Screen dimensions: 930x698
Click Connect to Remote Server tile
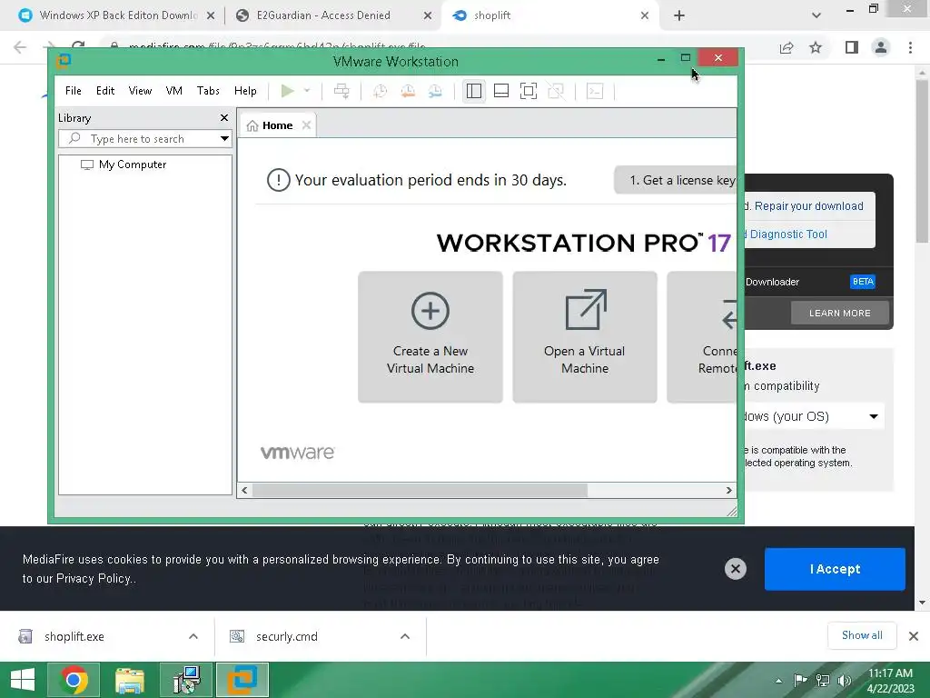(x=702, y=337)
